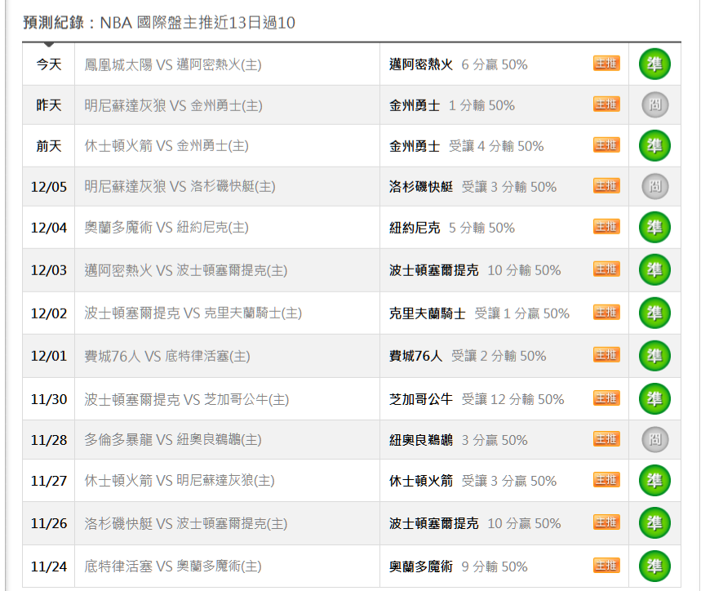Click the 主推 badge in 11/28 row
This screenshot has width=701, height=591.
[606, 439]
